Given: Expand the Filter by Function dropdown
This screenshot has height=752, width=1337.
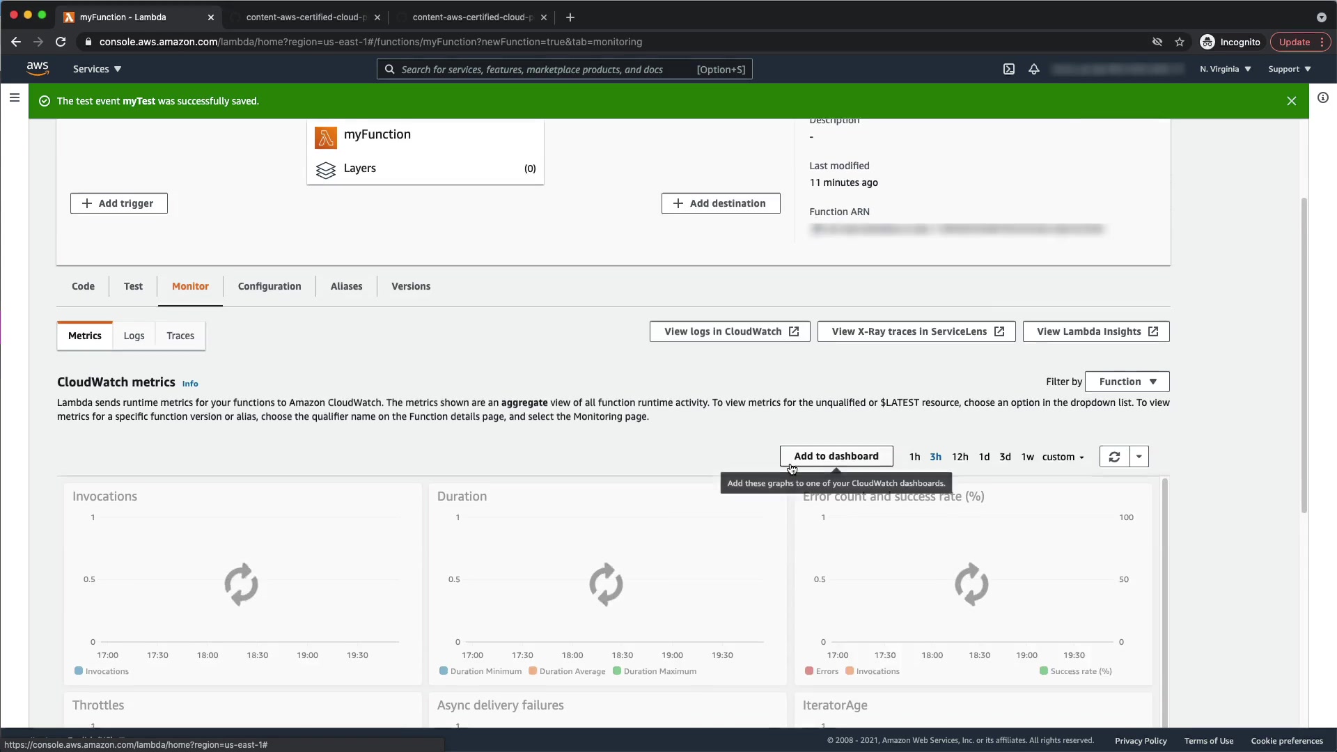Looking at the screenshot, I should click(x=1127, y=382).
